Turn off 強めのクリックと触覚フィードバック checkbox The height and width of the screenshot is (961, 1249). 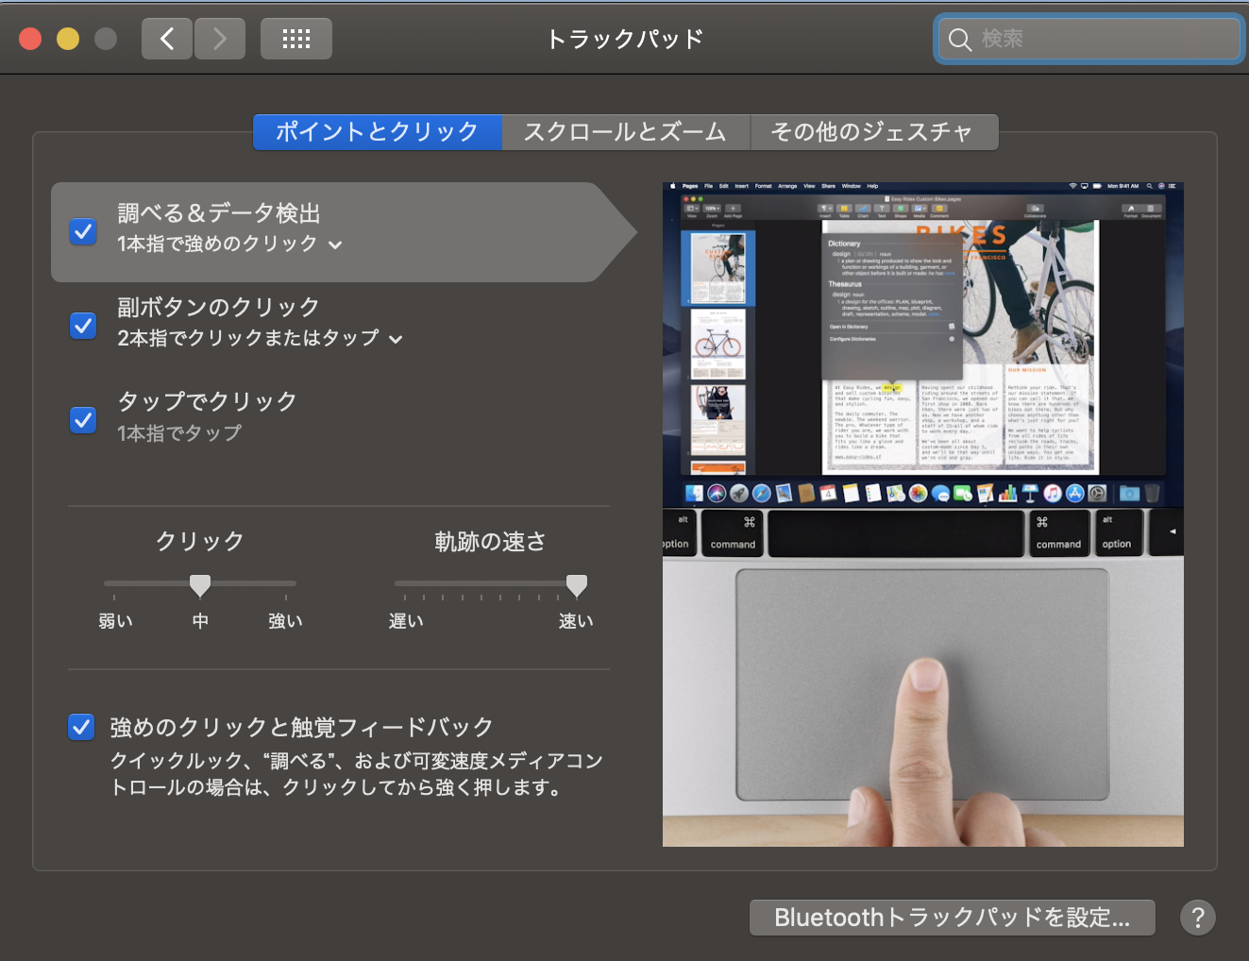[x=81, y=727]
